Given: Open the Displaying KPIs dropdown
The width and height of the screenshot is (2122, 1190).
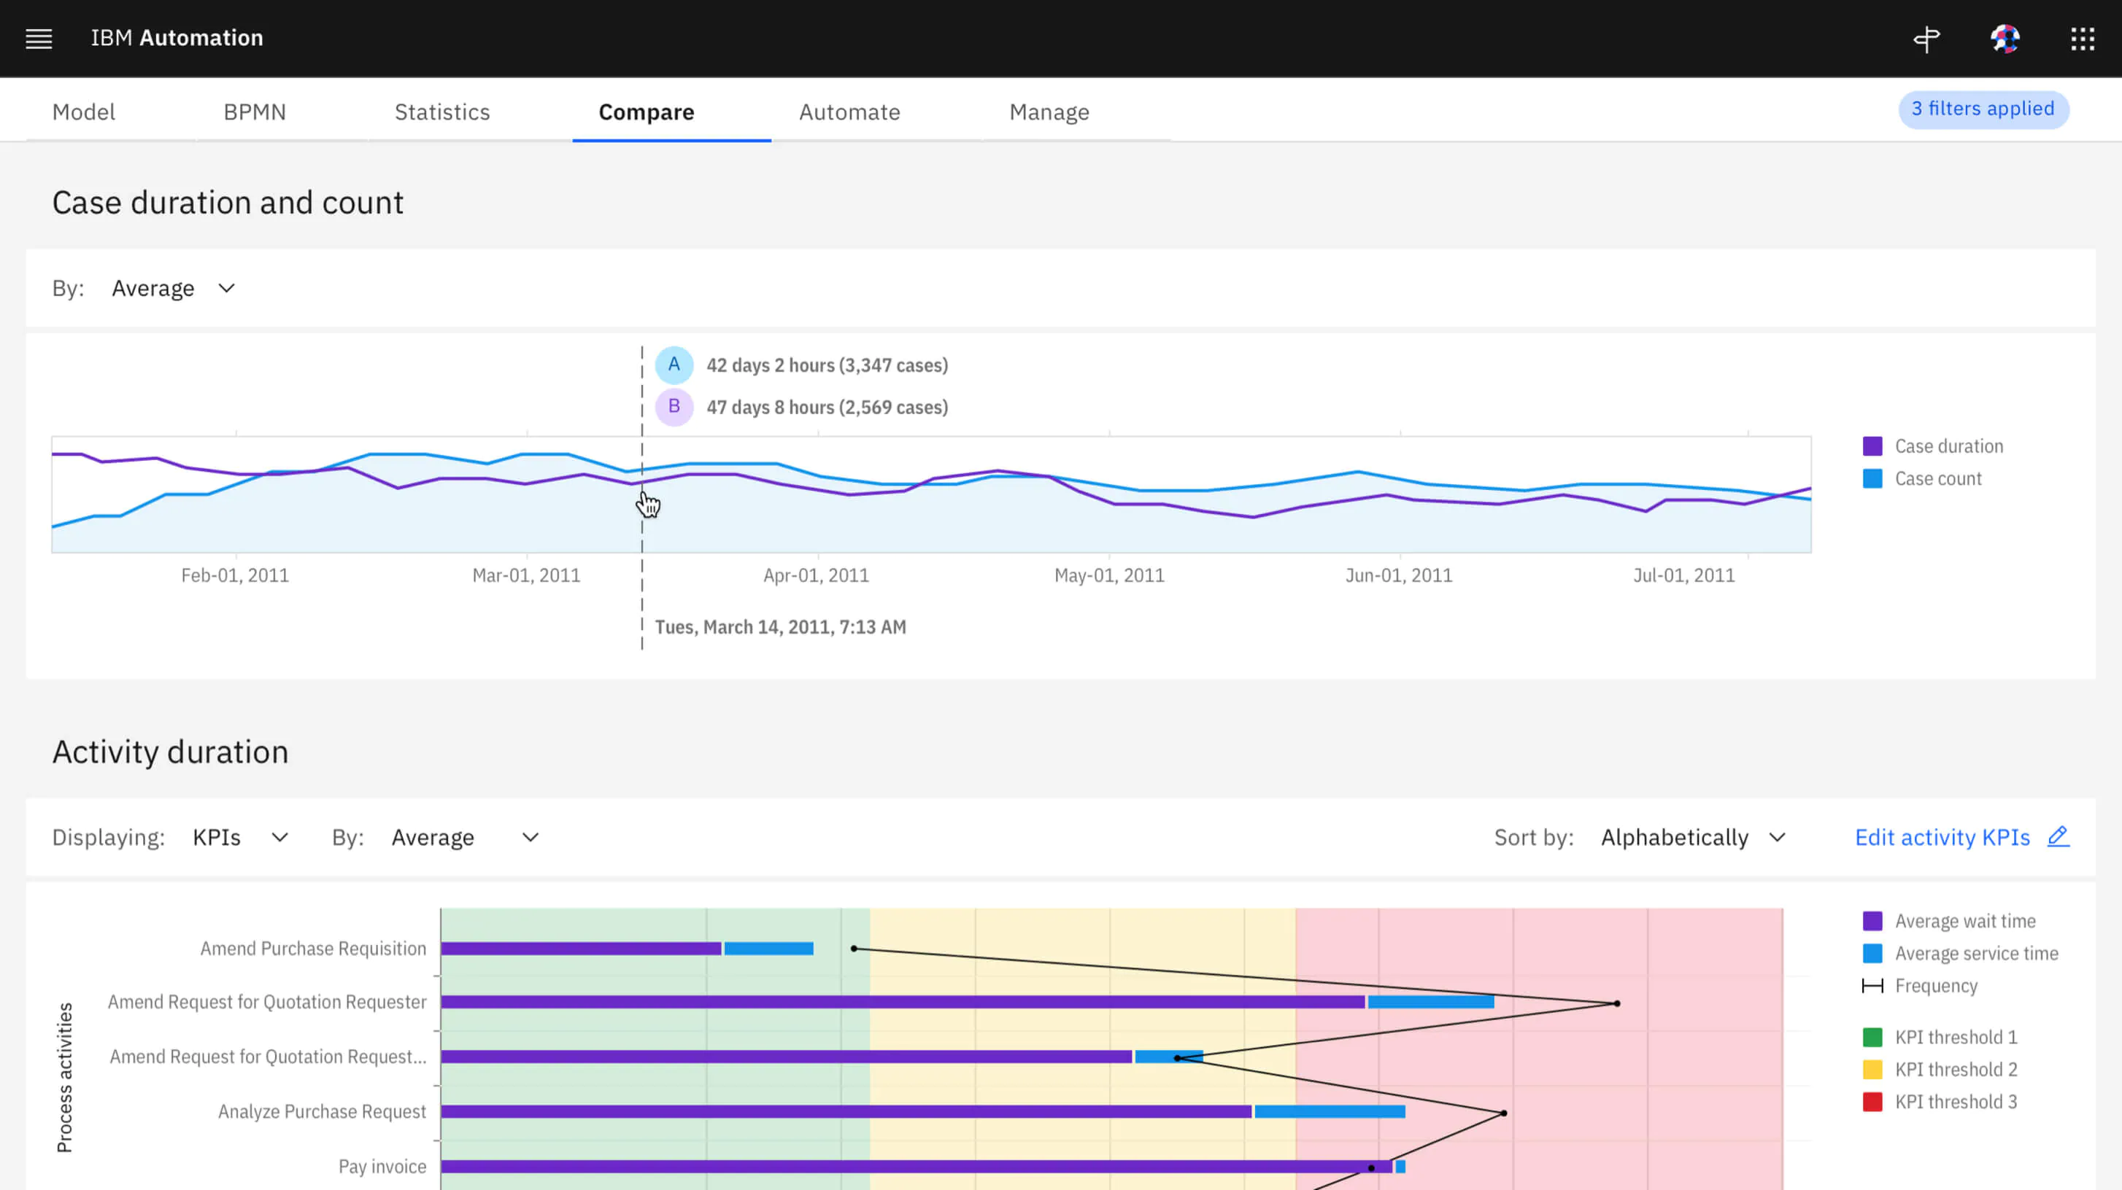Looking at the screenshot, I should coord(240,837).
